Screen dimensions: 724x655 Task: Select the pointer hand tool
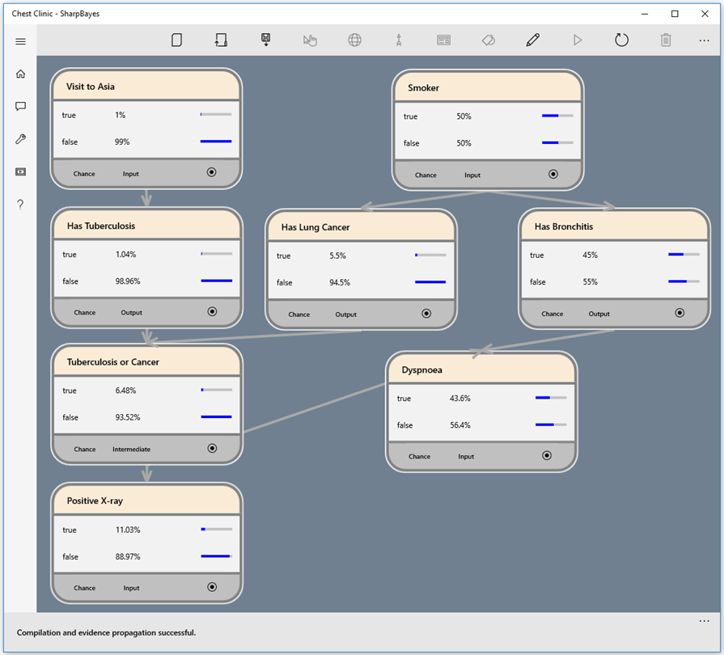(x=310, y=40)
